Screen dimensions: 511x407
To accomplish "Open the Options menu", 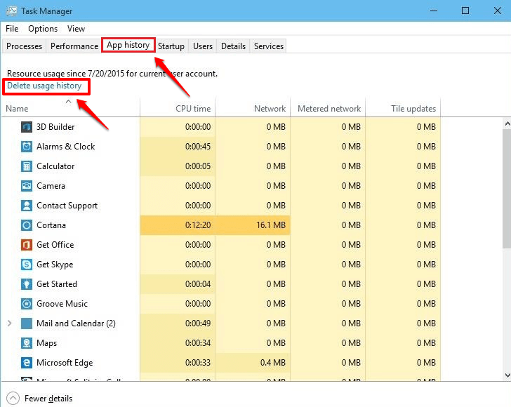I will (x=43, y=29).
